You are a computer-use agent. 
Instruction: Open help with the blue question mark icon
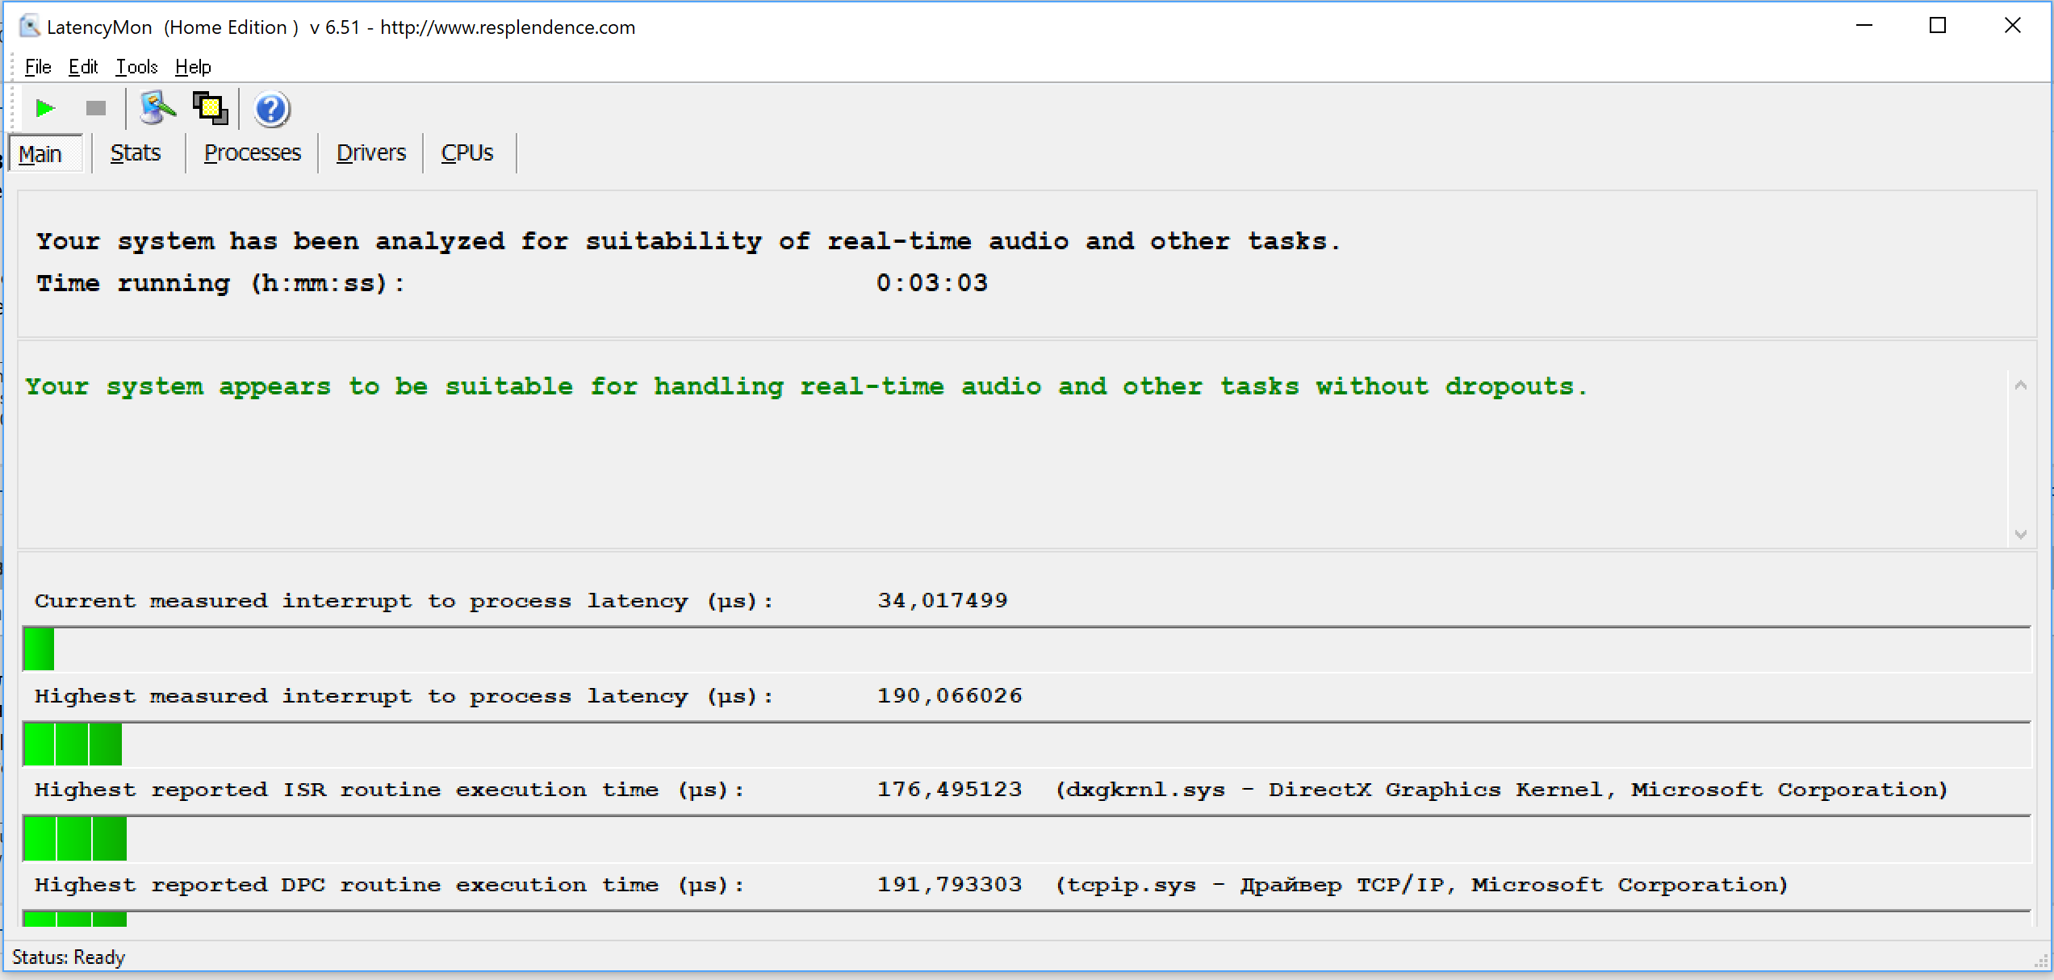tap(271, 109)
